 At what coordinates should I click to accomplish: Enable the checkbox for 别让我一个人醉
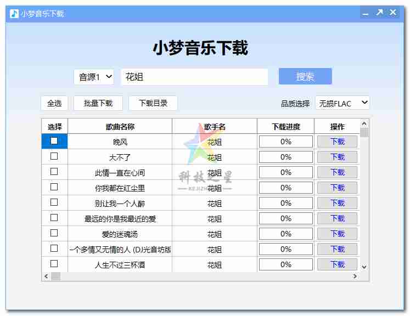click(x=54, y=202)
